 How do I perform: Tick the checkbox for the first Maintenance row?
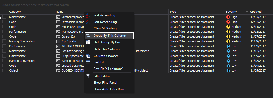[x=4, y=17]
